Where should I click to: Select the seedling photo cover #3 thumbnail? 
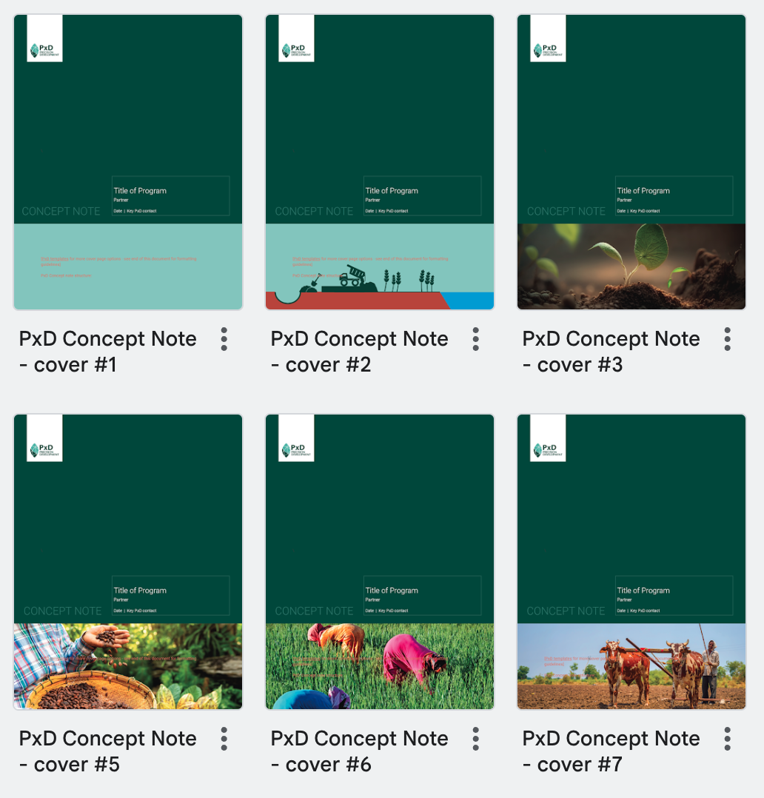tap(631, 162)
